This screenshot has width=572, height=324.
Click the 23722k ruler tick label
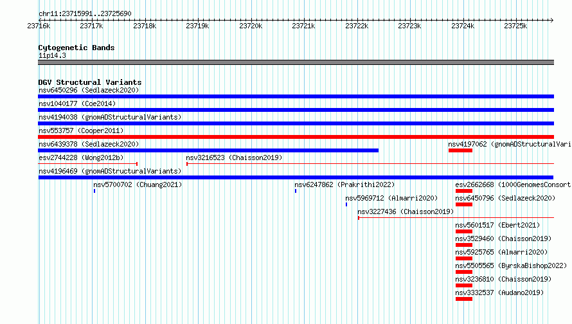[x=357, y=26]
